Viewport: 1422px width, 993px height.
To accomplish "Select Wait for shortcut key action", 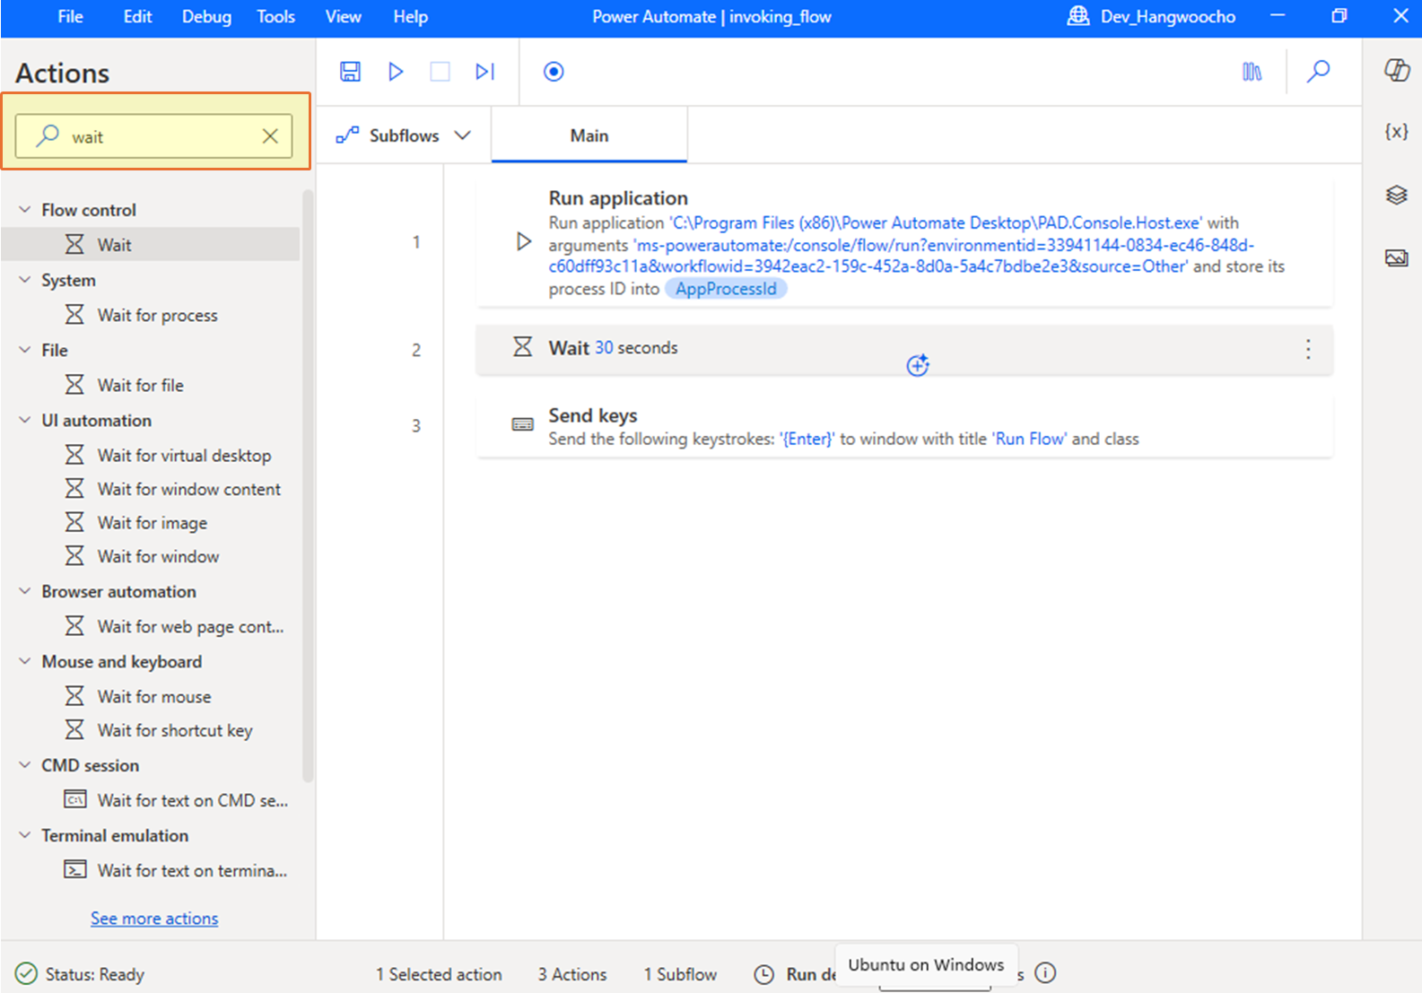I will point(151,730).
